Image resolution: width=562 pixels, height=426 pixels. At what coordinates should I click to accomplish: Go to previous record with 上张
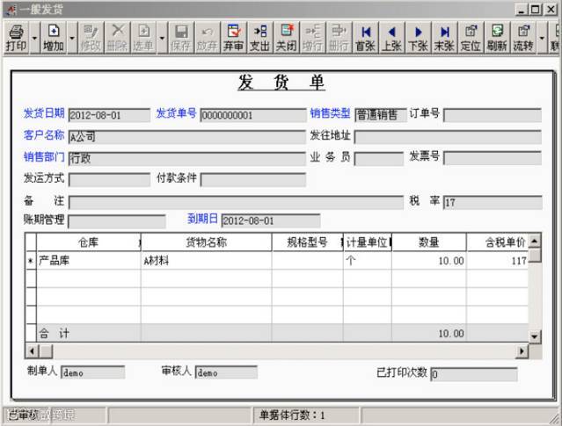tap(391, 38)
